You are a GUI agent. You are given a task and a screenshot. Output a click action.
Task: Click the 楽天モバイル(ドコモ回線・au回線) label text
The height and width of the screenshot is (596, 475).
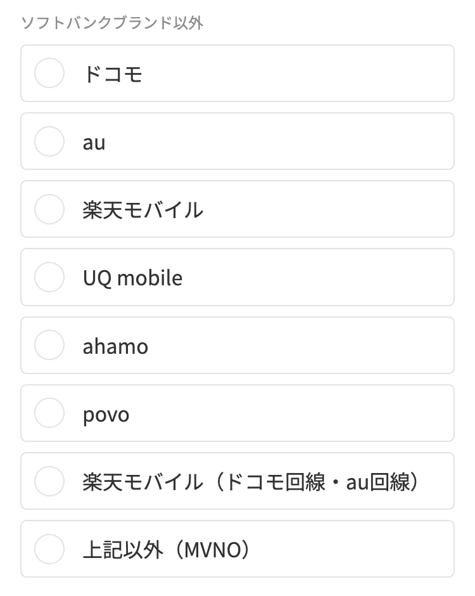251,482
